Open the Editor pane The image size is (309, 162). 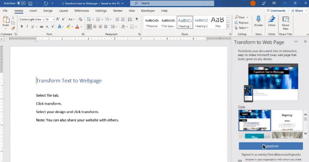272,21
